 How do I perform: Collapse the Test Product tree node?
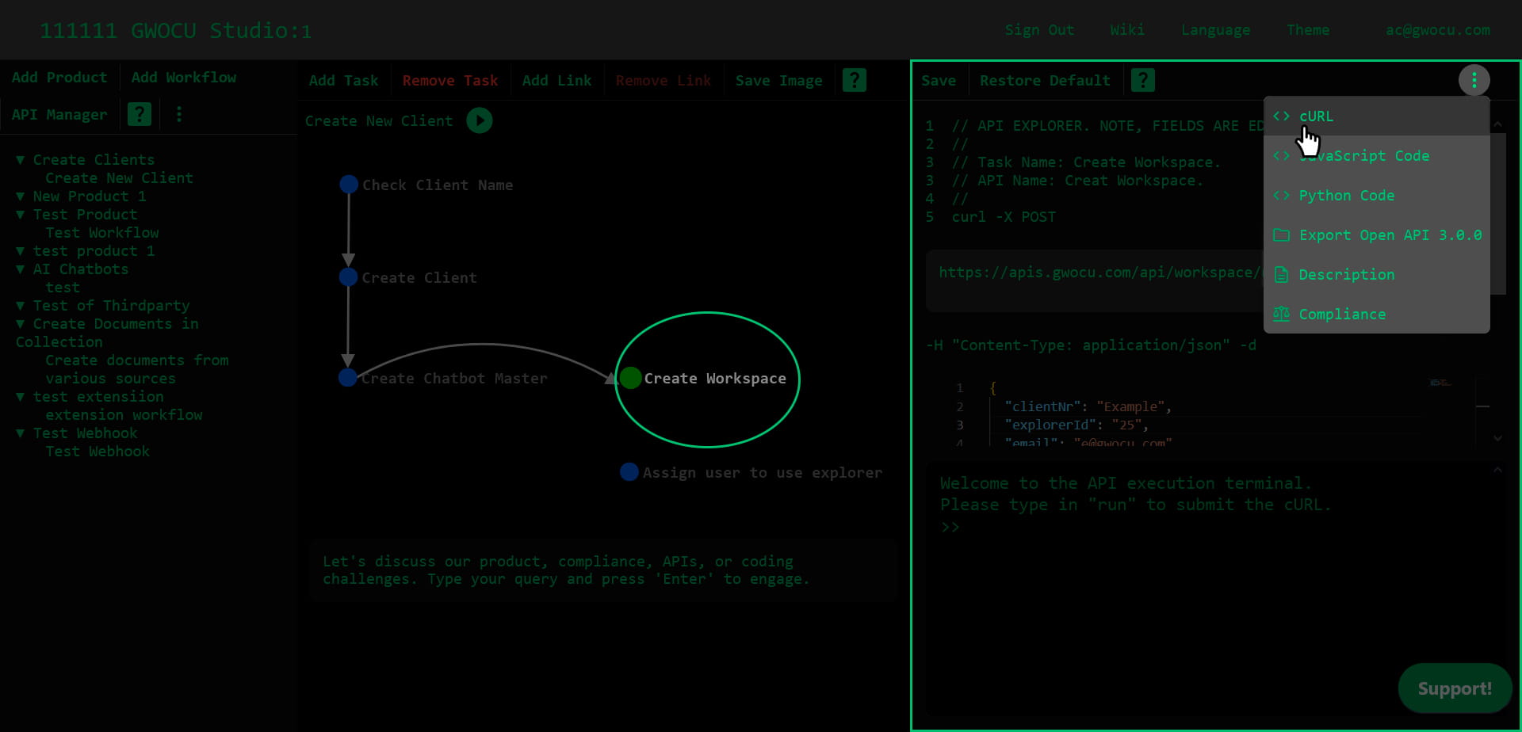21,215
